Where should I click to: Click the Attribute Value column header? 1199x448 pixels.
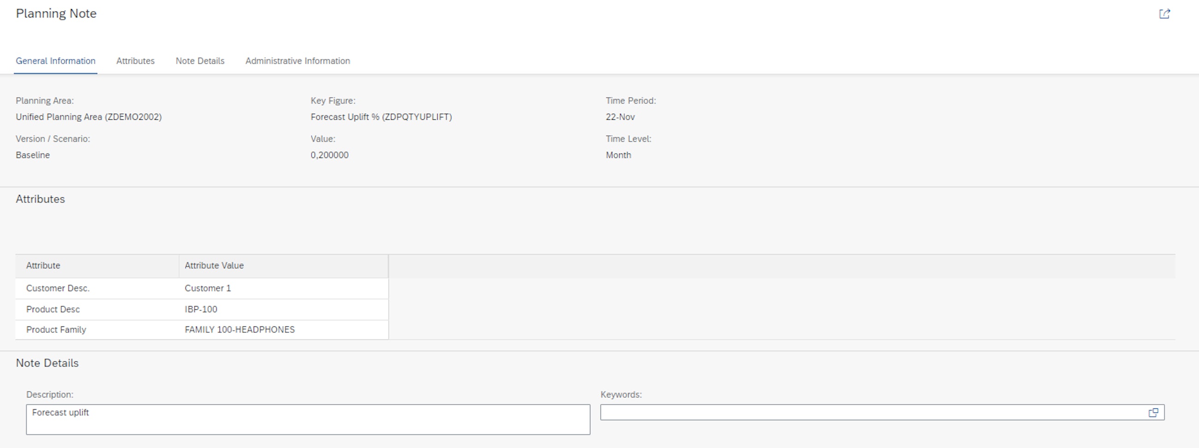(x=283, y=265)
